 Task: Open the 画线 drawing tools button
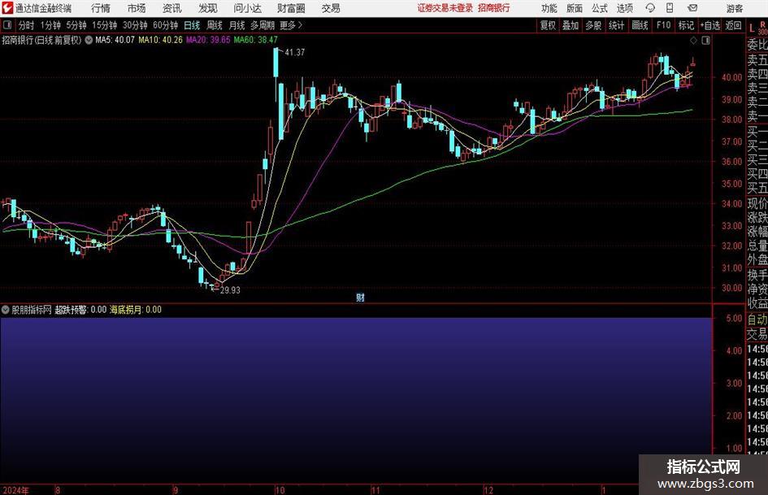(640, 25)
